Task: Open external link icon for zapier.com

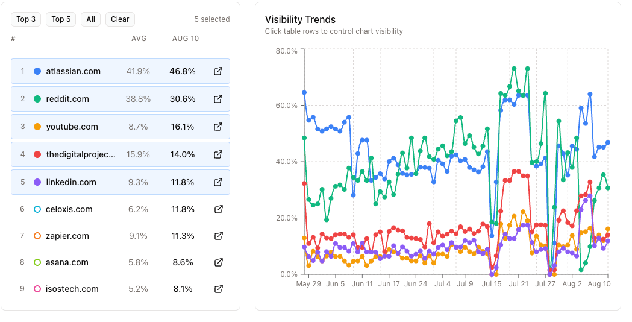Action: (218, 236)
